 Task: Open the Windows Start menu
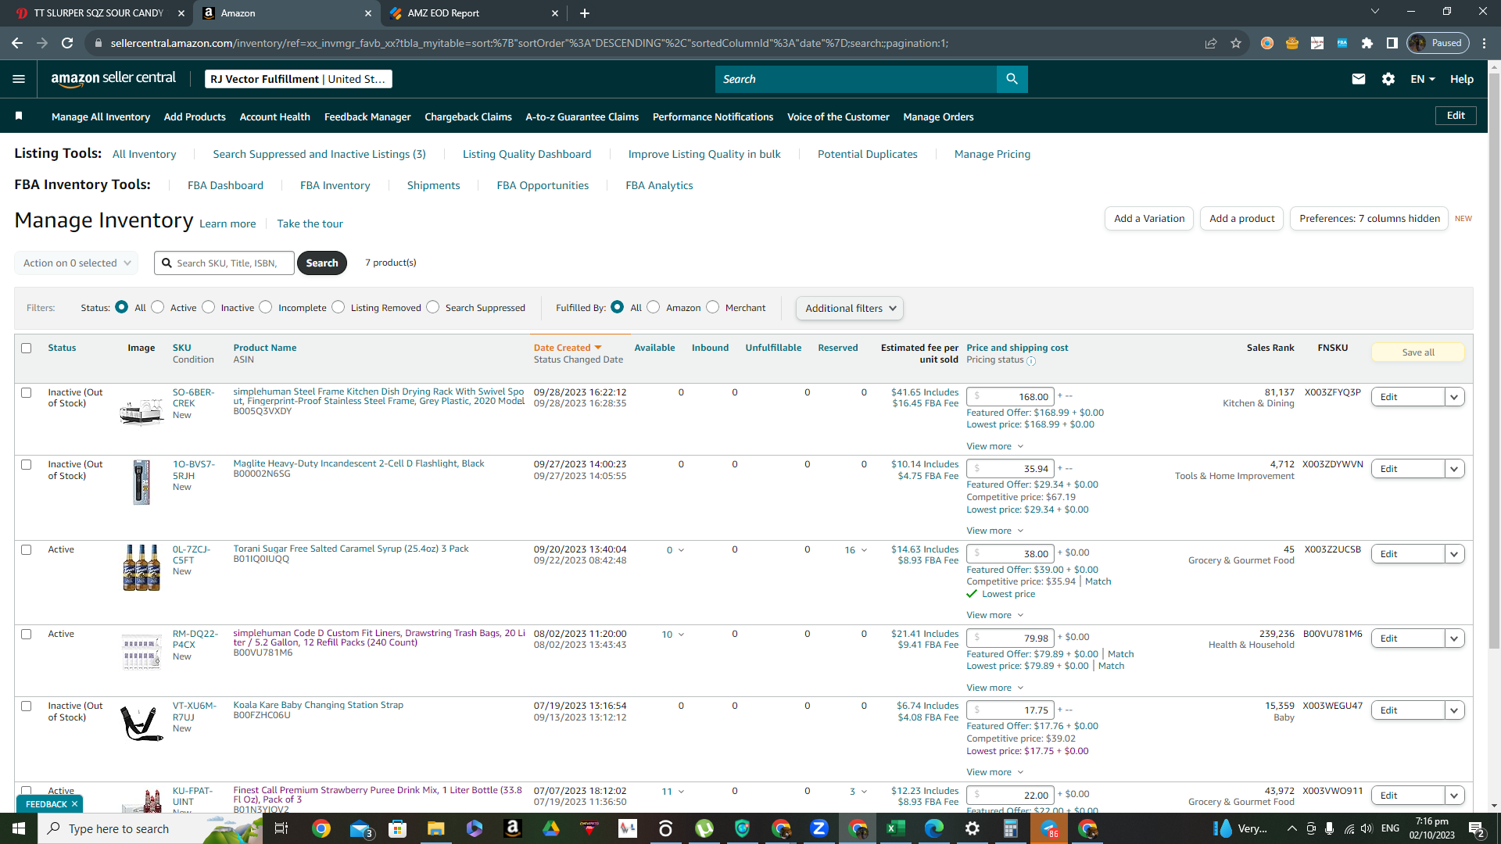pyautogui.click(x=19, y=828)
